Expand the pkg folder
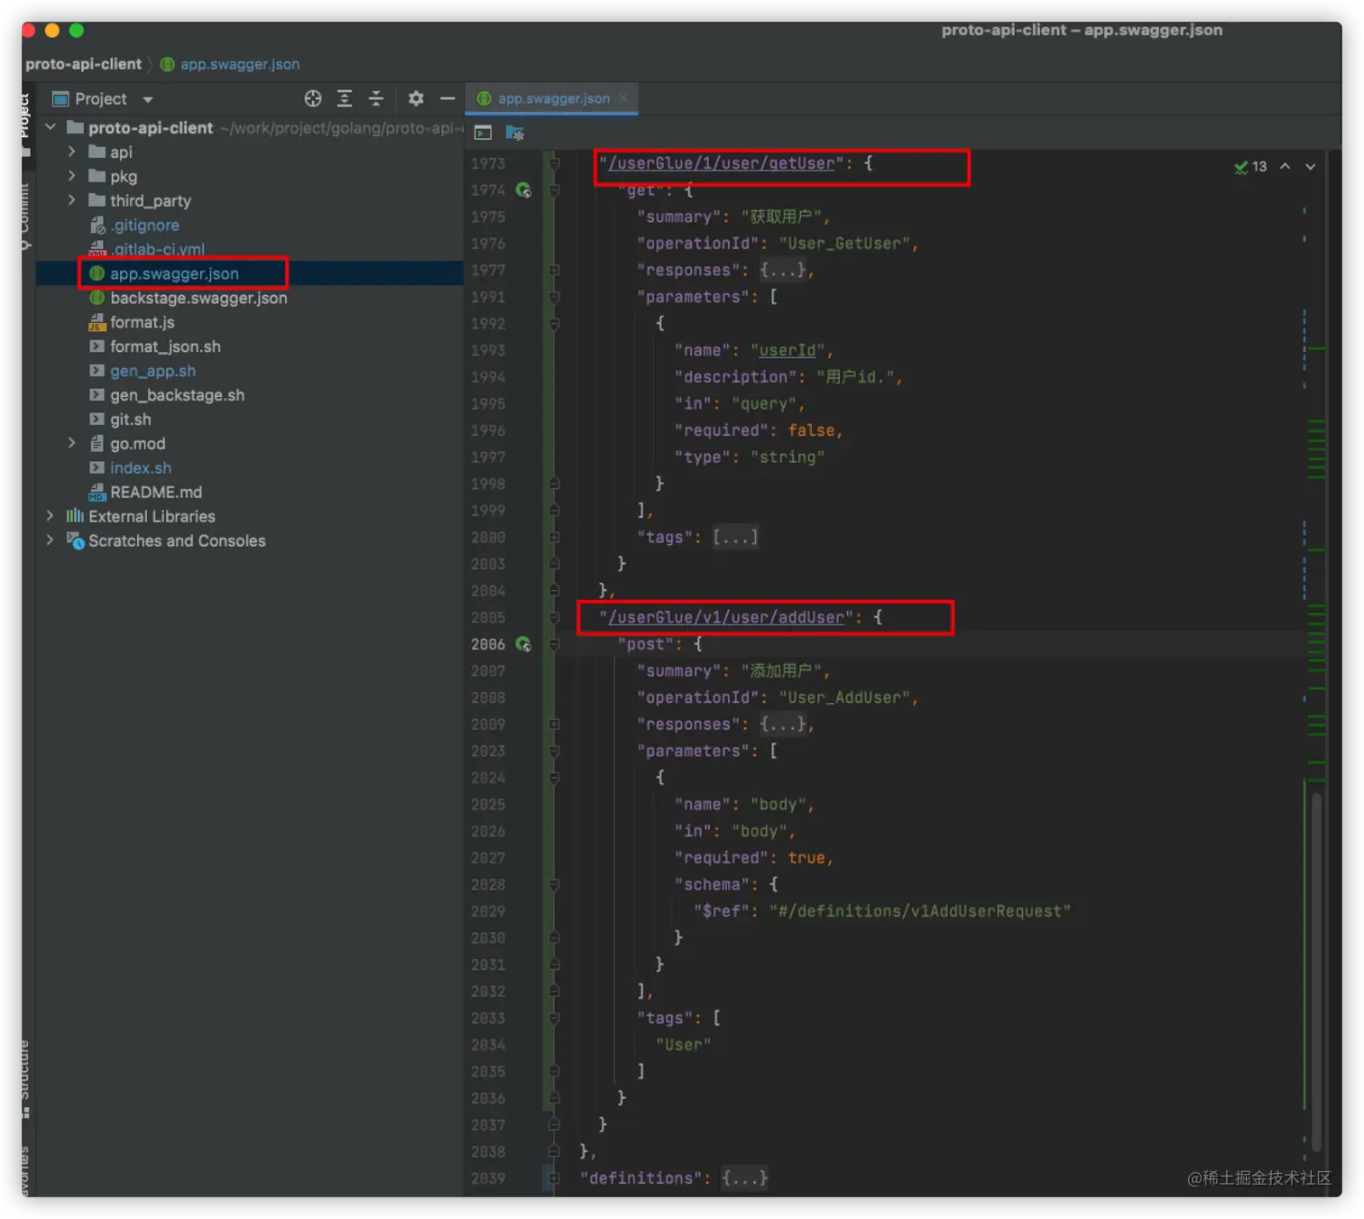The width and height of the screenshot is (1364, 1219). point(72,176)
